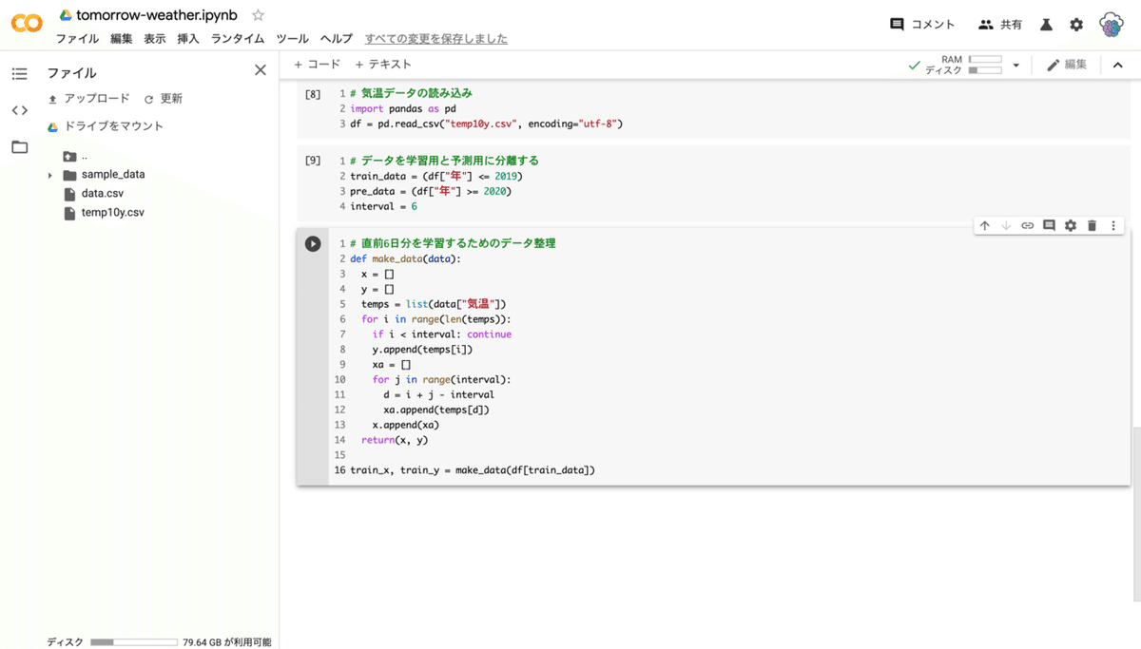Click the return(x, y) line
Viewport: 1141px width, 649px height.
point(395,440)
